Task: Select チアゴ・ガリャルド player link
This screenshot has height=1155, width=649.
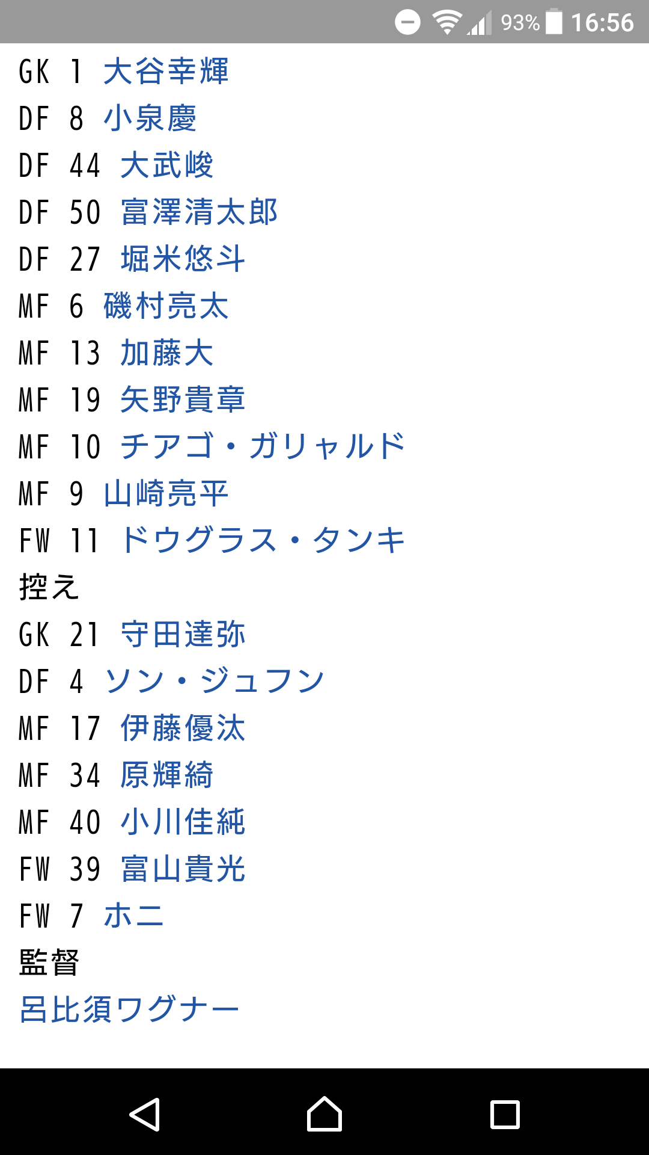Action: click(263, 446)
